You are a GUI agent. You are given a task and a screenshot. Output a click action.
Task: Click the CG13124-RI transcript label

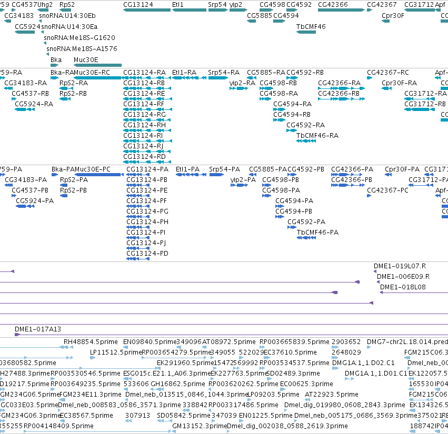(143, 136)
